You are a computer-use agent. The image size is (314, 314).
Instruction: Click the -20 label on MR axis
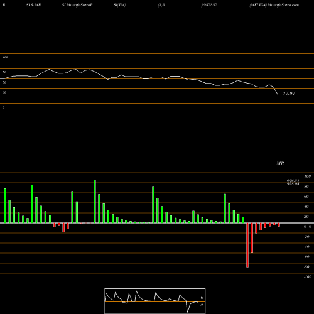click(306, 237)
